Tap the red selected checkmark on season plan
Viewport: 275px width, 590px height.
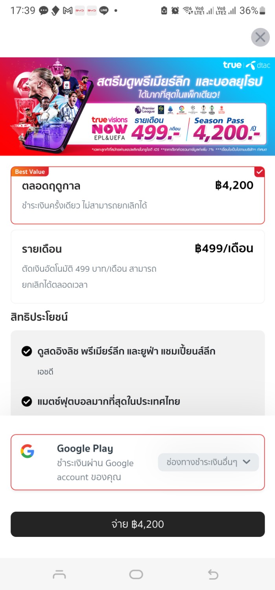pos(260,172)
